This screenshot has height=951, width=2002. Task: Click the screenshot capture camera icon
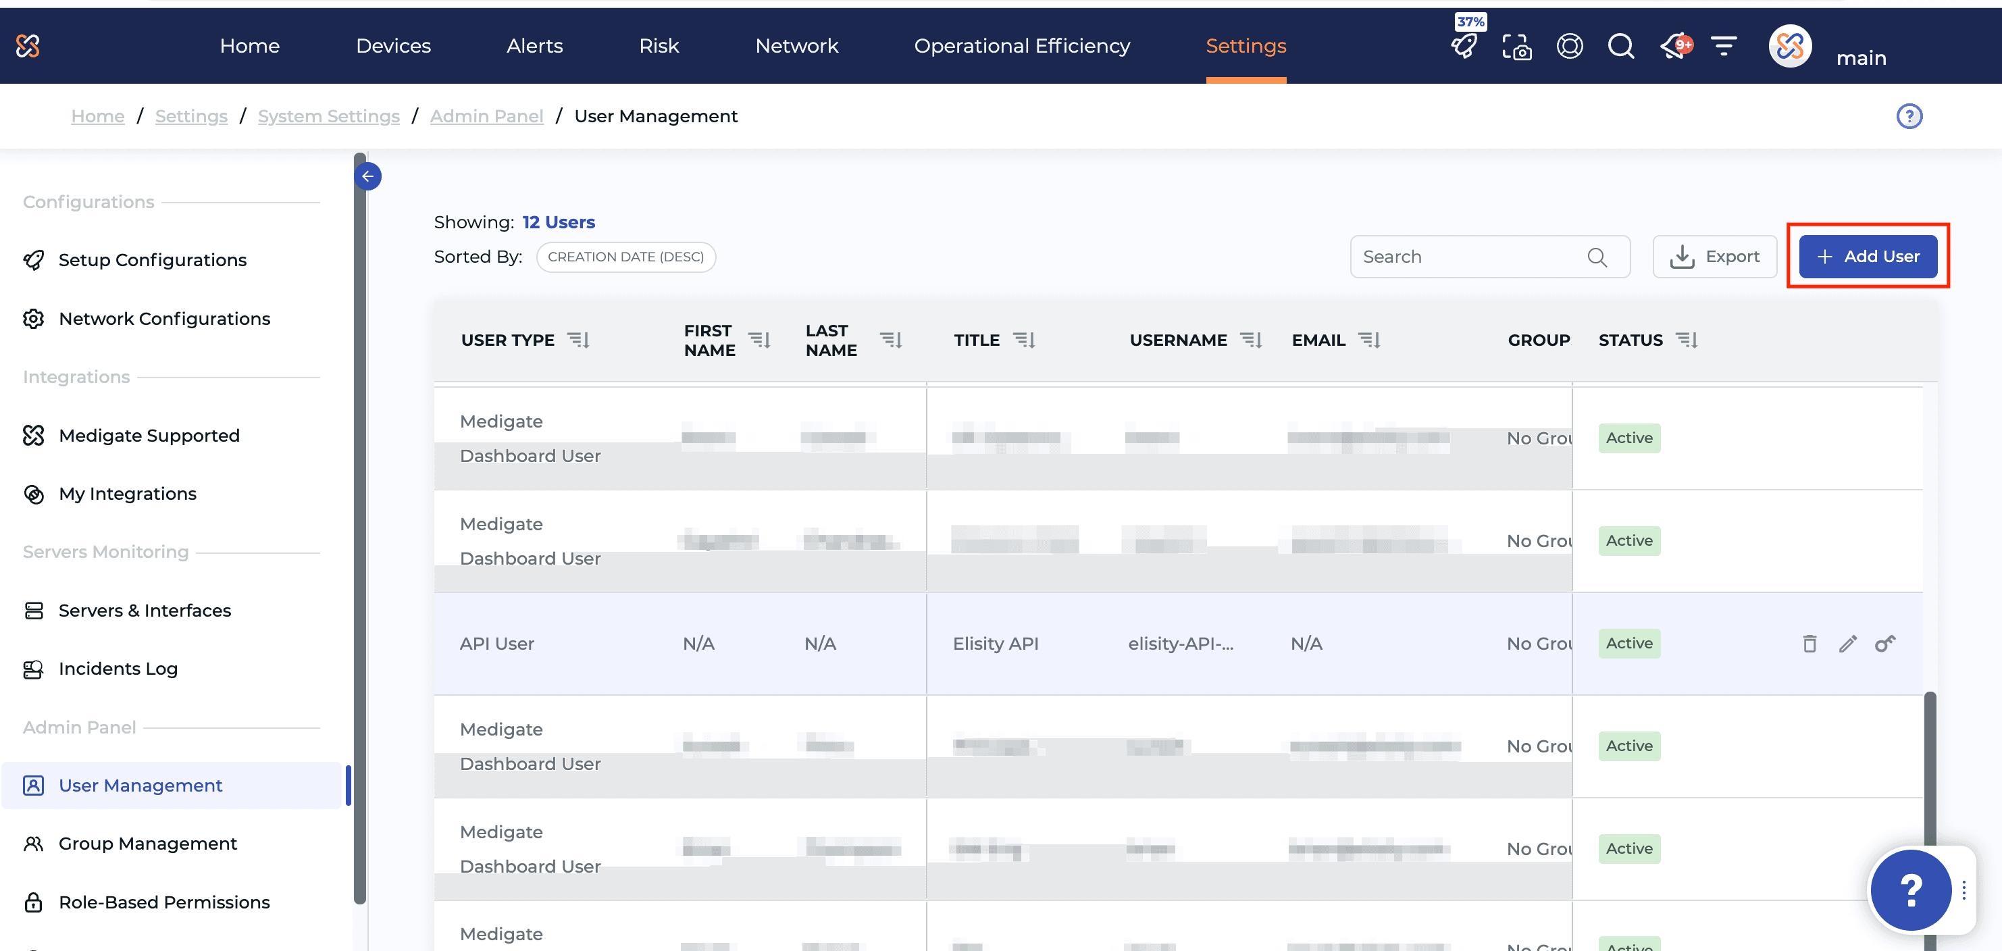coord(1516,47)
